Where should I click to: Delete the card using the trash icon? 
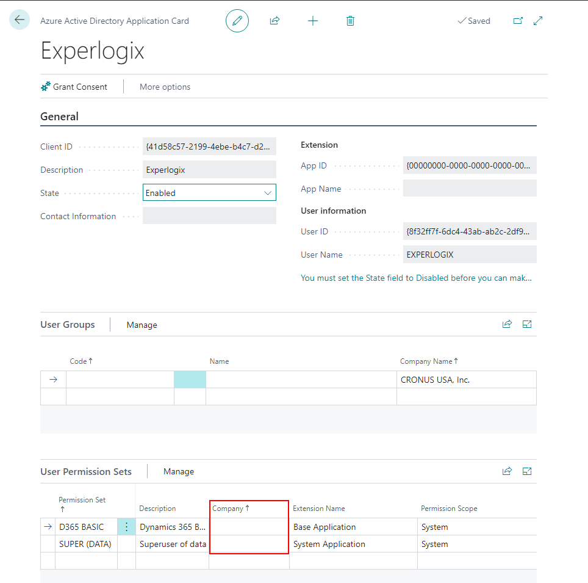coord(350,21)
